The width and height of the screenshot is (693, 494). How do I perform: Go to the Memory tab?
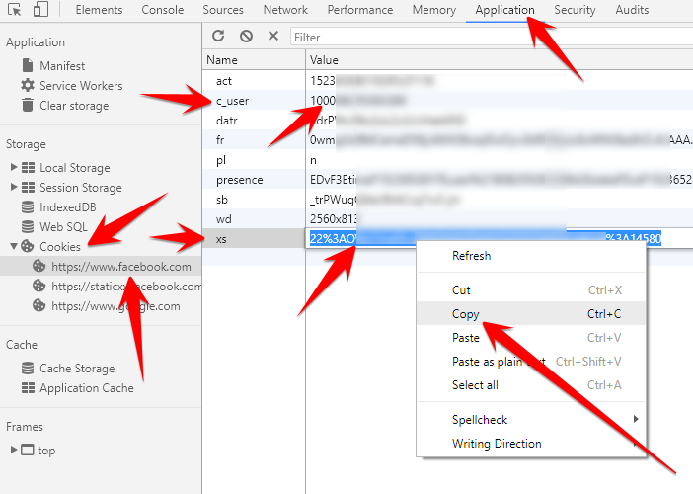434,10
